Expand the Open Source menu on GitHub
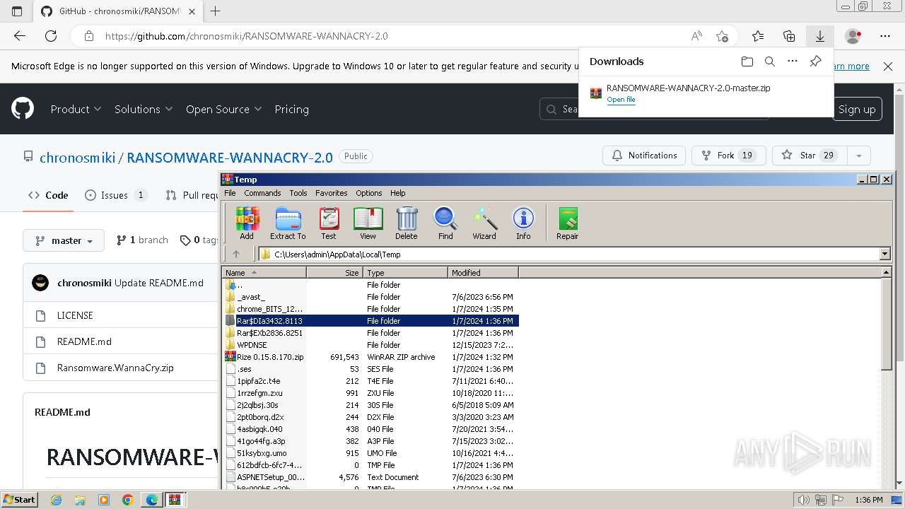The width and height of the screenshot is (905, 509). click(223, 109)
